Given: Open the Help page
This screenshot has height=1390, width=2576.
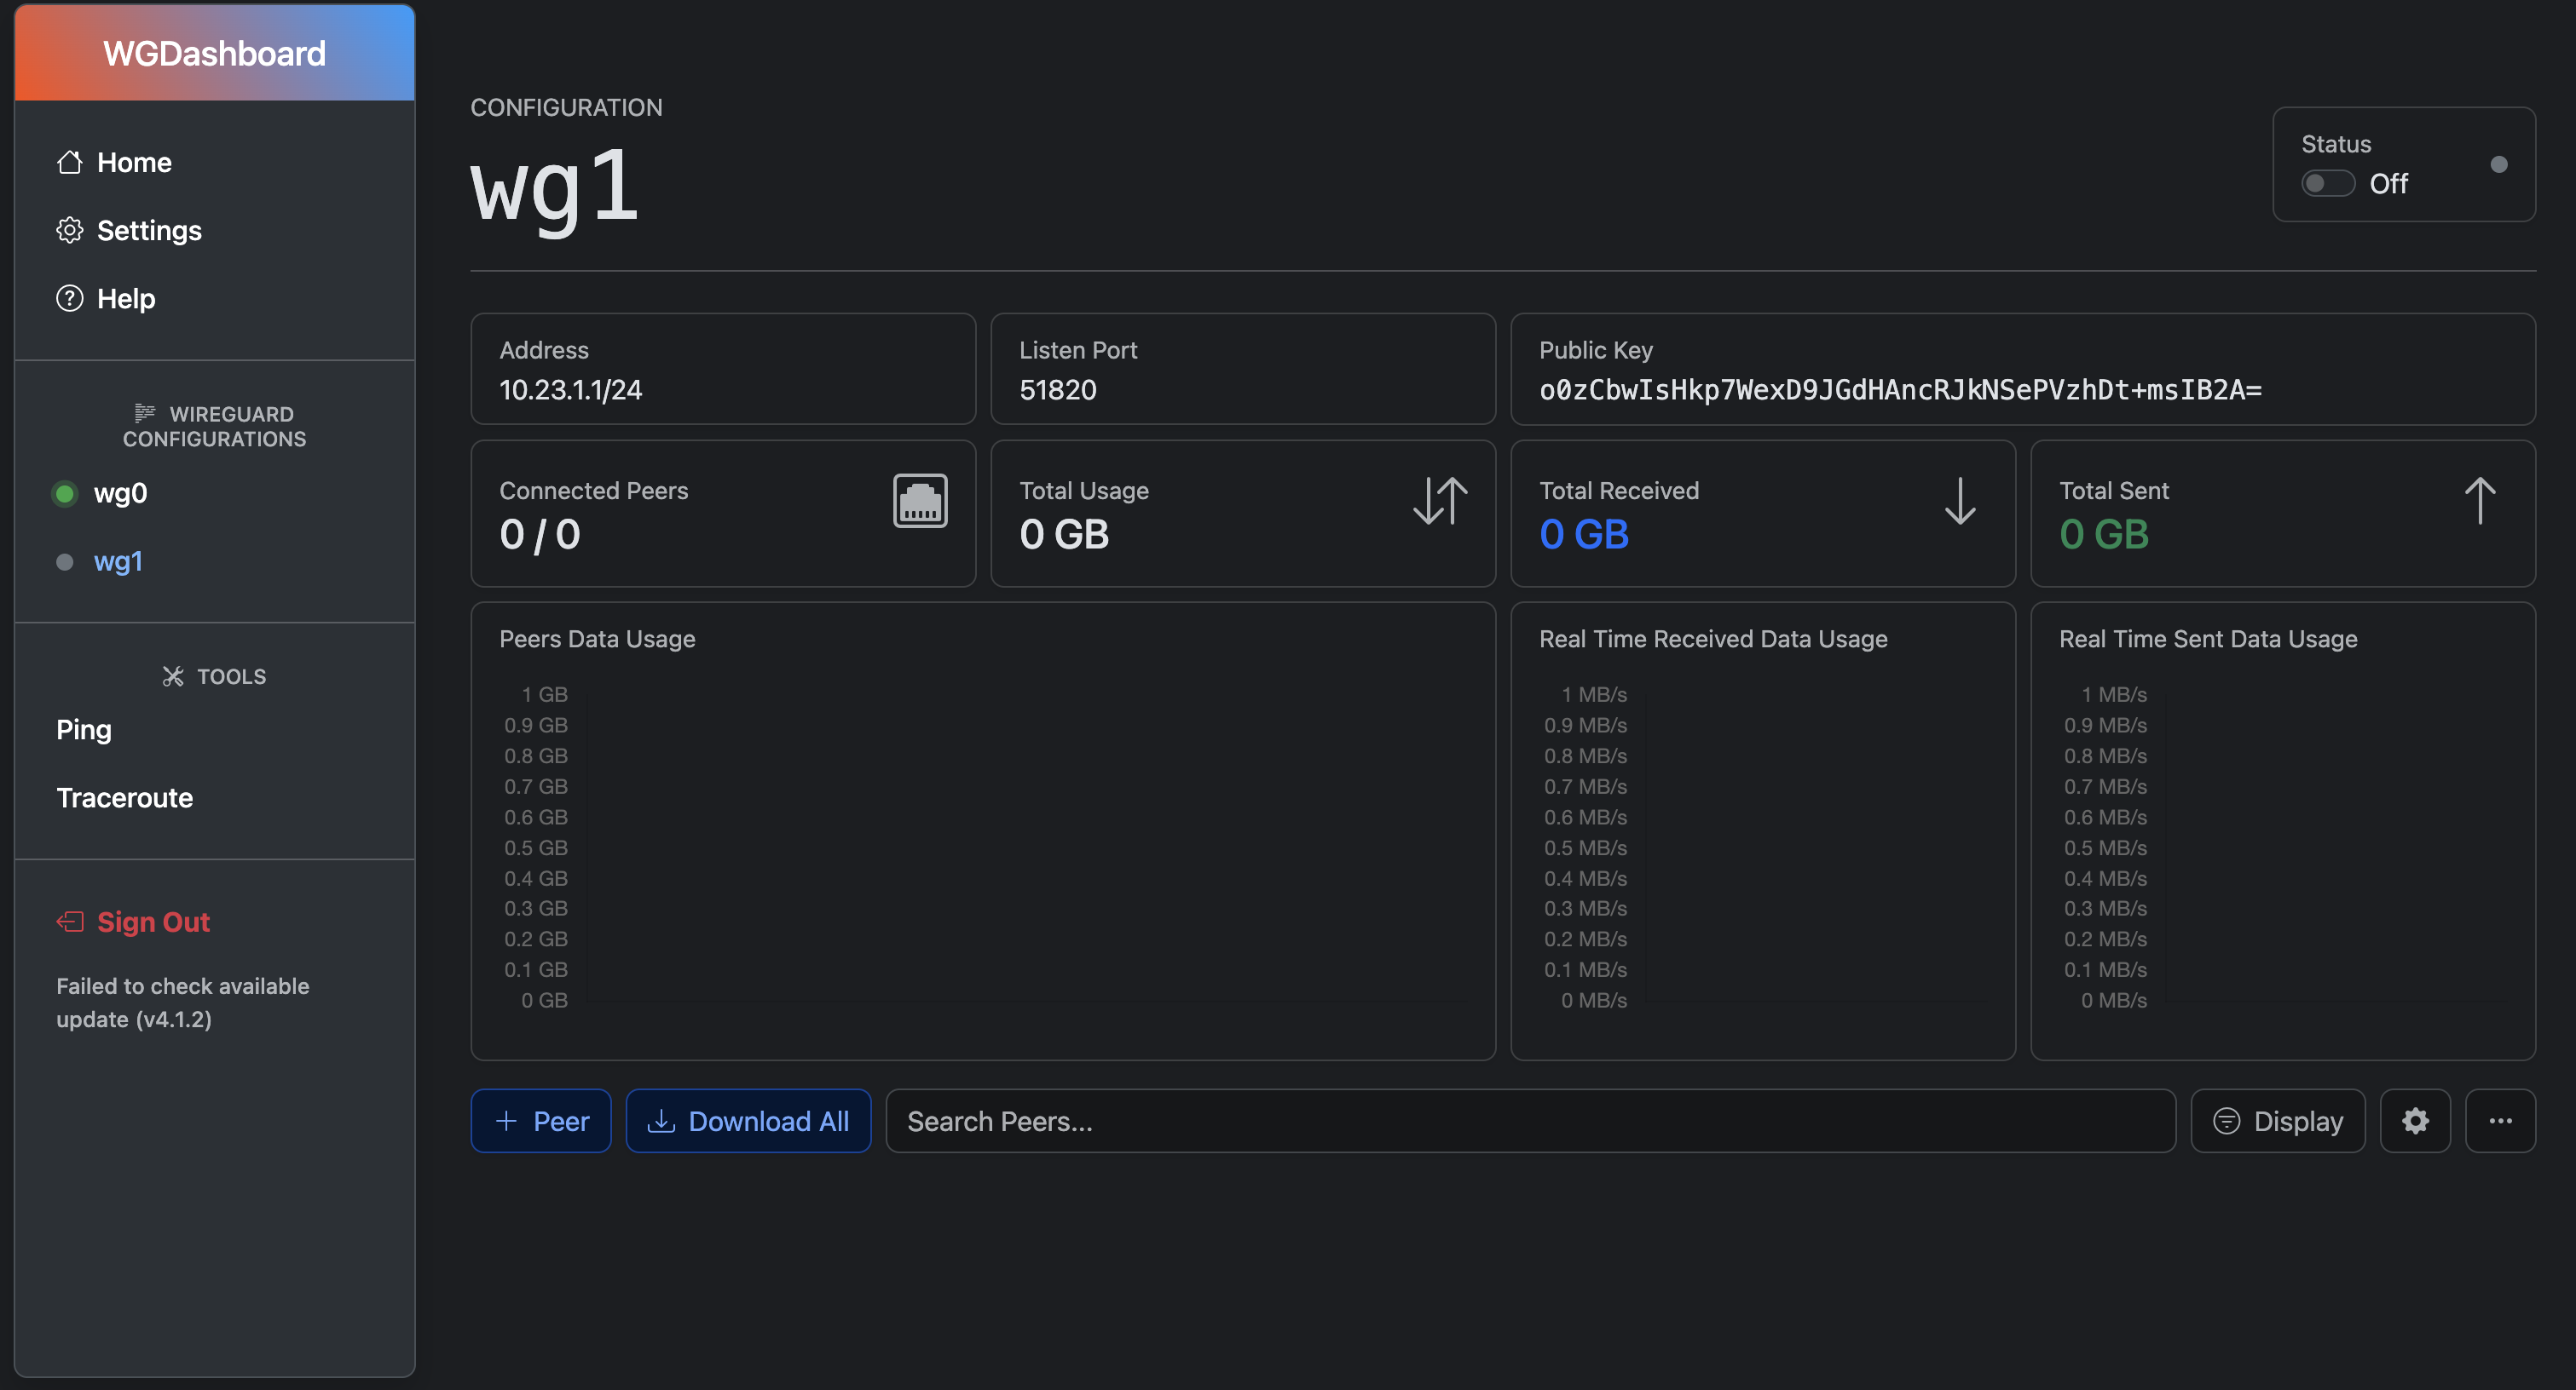Looking at the screenshot, I should [126, 298].
